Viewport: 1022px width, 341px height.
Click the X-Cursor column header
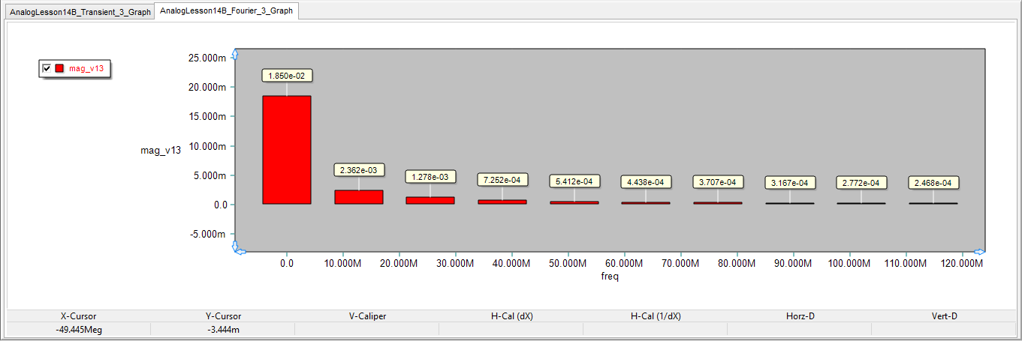click(78, 316)
